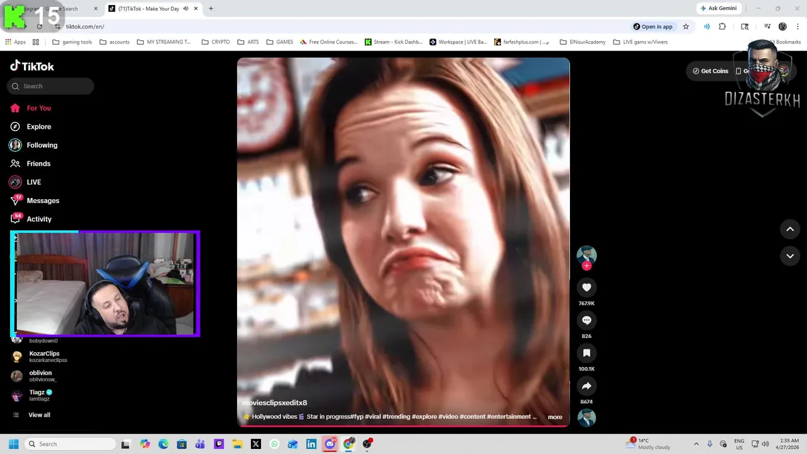Image resolution: width=807 pixels, height=454 pixels.
Task: Follow creator using the red plus badge
Action: click(586, 266)
